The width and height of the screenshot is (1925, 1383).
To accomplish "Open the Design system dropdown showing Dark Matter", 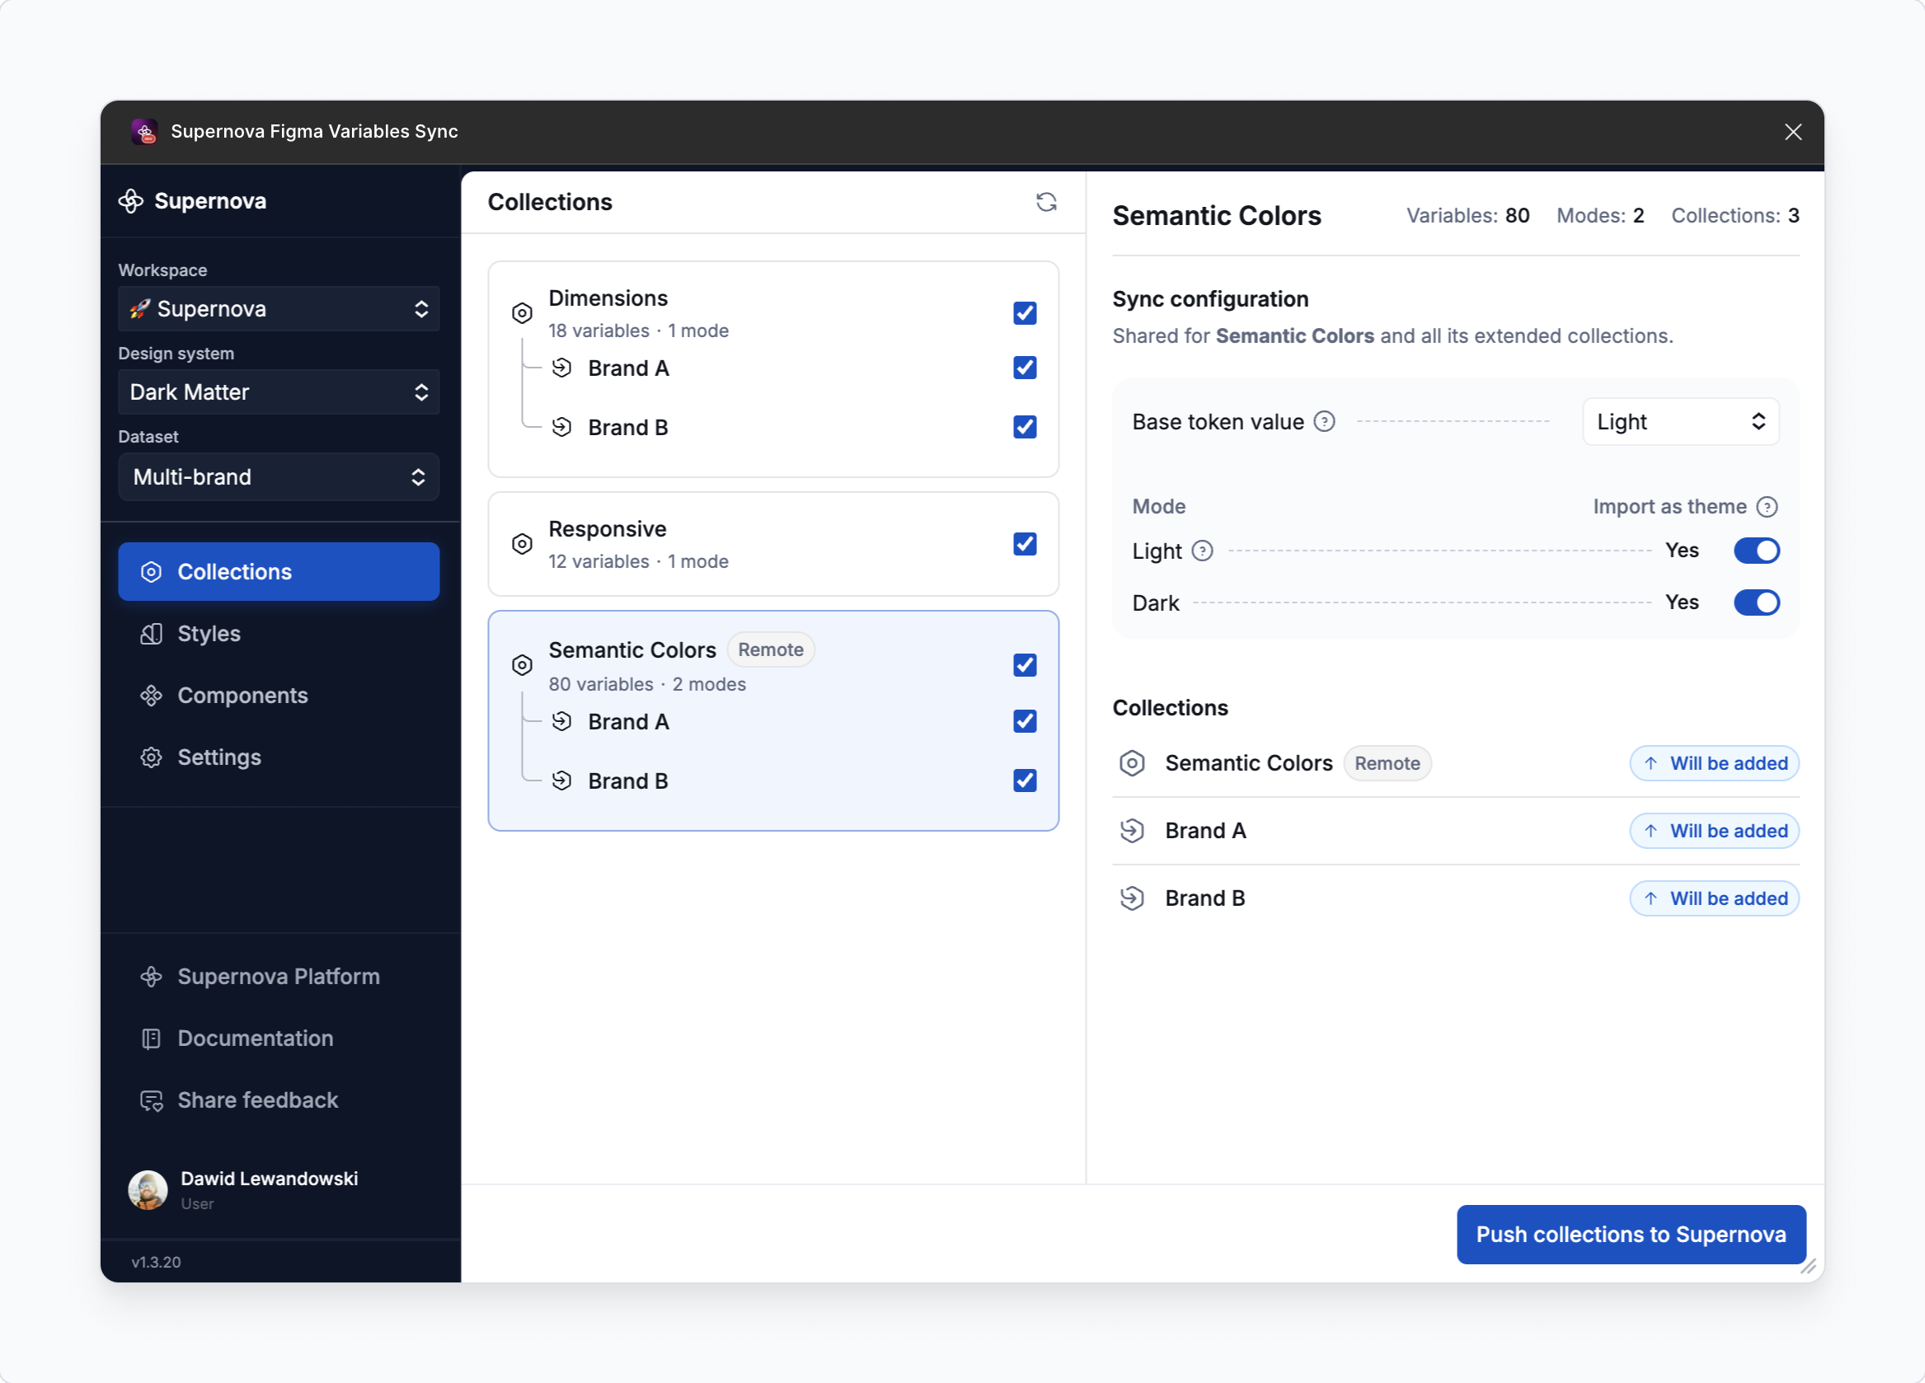I will pyautogui.click(x=279, y=392).
